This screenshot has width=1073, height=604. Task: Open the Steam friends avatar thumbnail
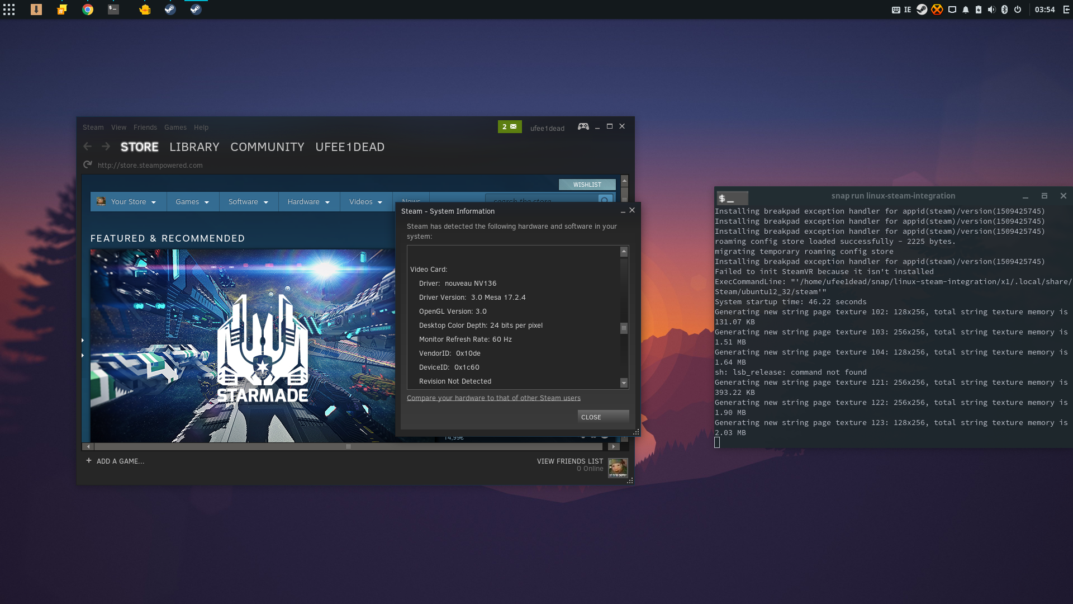coord(618,468)
